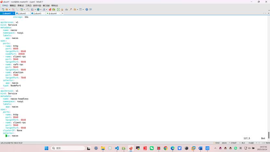Open the 查看(V) menu
This screenshot has width=270, height=152.
click(20, 6)
